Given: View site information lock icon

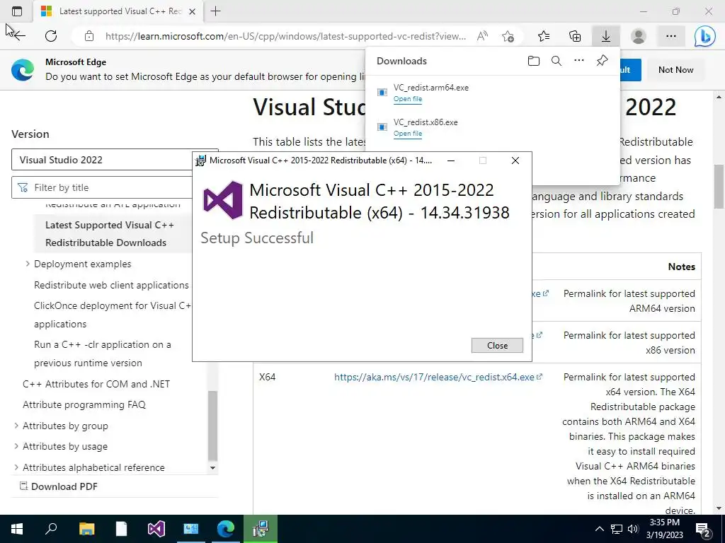Looking at the screenshot, I should point(89,36).
